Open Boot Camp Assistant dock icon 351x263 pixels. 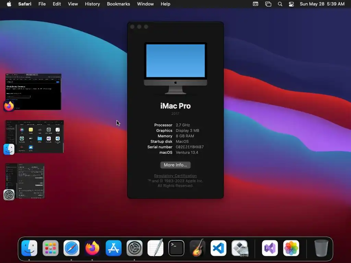(x=240, y=248)
